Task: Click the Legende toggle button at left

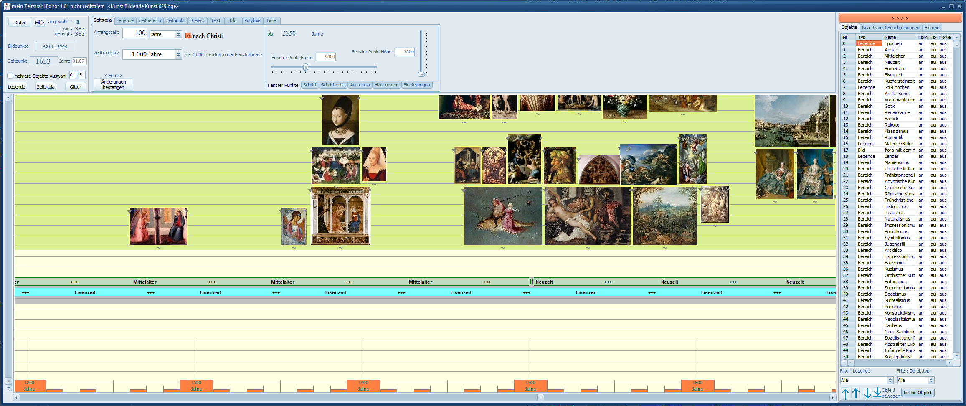Action: (x=17, y=87)
